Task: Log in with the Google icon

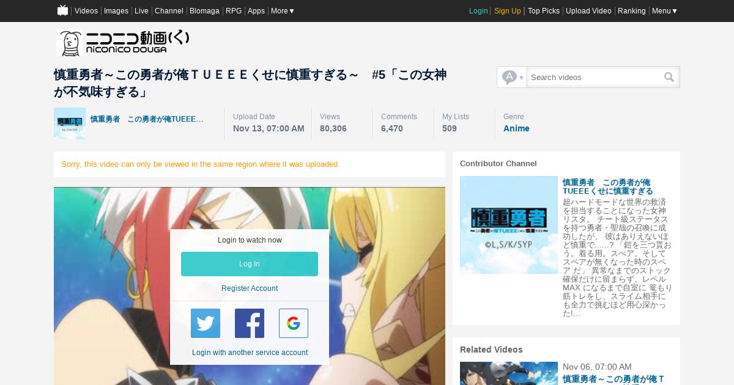Action: 294,323
